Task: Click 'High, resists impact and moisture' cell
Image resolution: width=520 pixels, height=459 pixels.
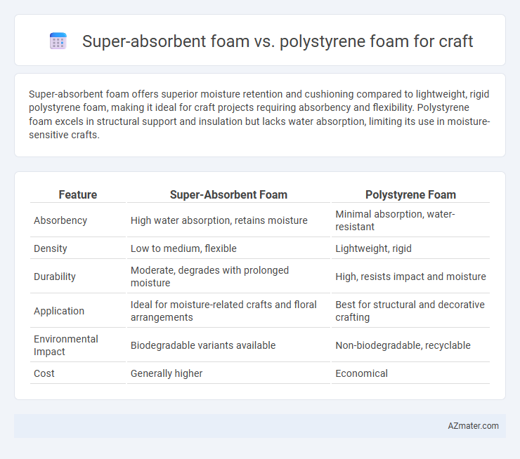Action: pos(410,277)
